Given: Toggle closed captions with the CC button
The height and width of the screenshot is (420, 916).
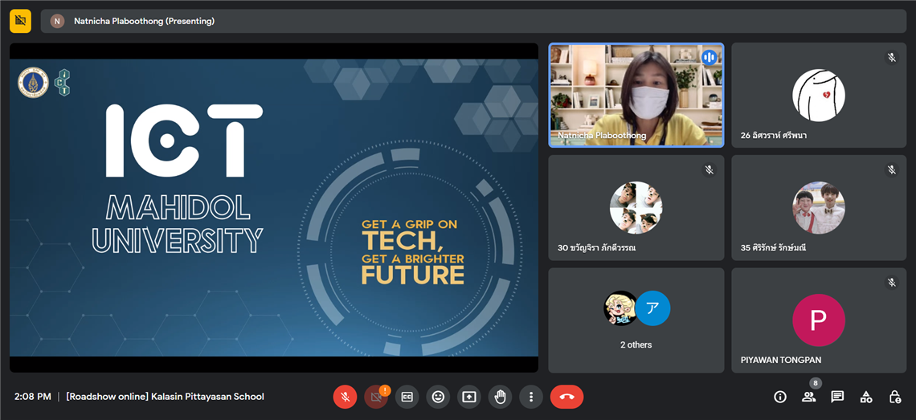Looking at the screenshot, I should coord(407,397).
